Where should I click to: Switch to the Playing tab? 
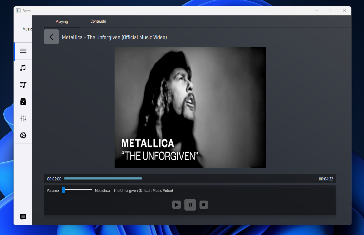click(x=62, y=21)
